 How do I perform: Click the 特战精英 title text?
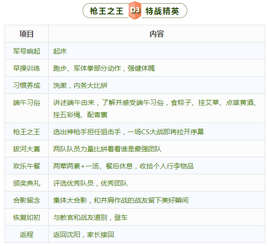tap(162, 11)
